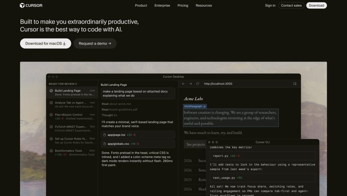This screenshot has height=196, width=347.
Task: Click check icon beside Bioinformatics Tools
Action: pyautogui.click(x=51, y=151)
